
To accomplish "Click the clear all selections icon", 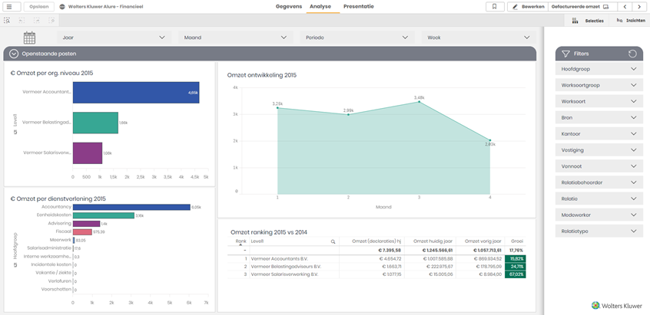I will (x=51, y=20).
